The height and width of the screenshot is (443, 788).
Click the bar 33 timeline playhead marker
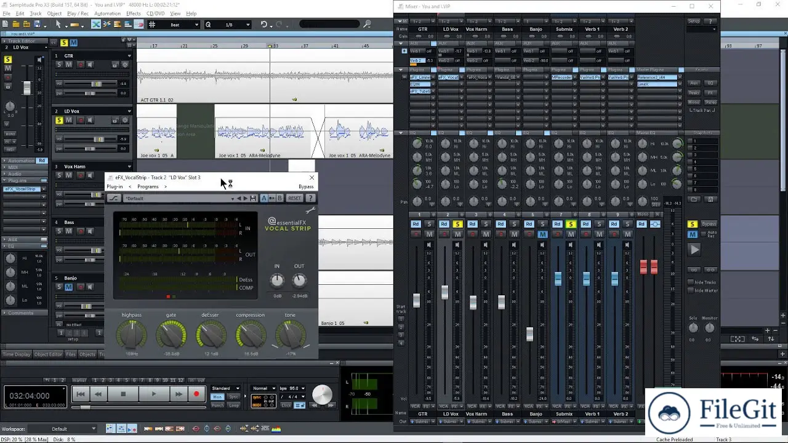point(270,46)
